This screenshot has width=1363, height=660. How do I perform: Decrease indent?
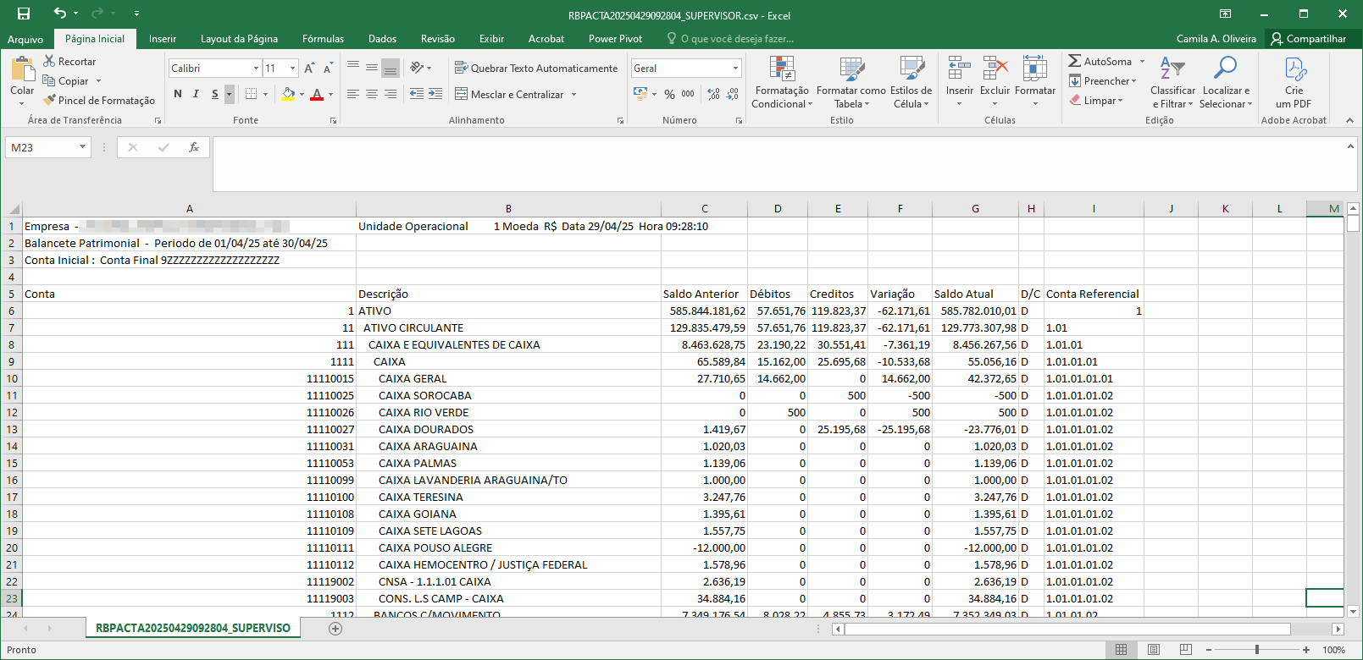[417, 94]
